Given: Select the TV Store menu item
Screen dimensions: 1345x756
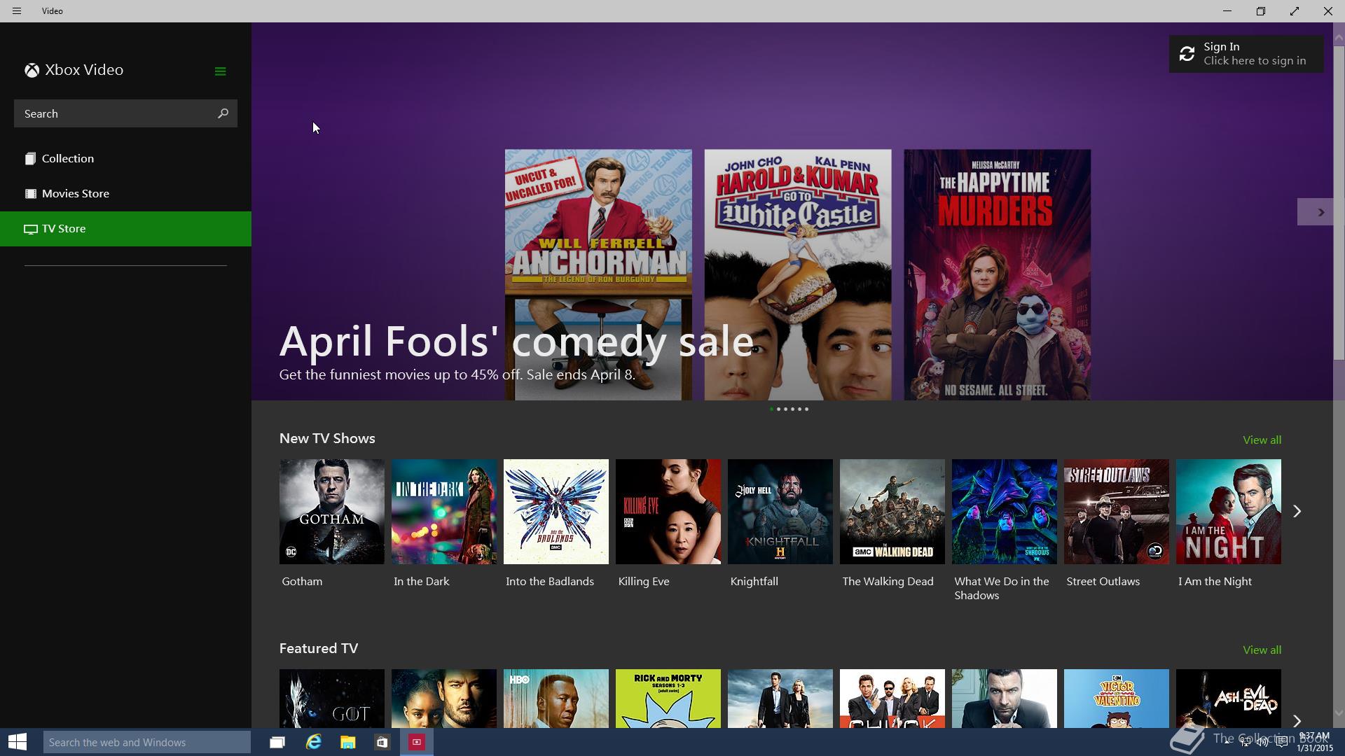Looking at the screenshot, I should click(125, 229).
